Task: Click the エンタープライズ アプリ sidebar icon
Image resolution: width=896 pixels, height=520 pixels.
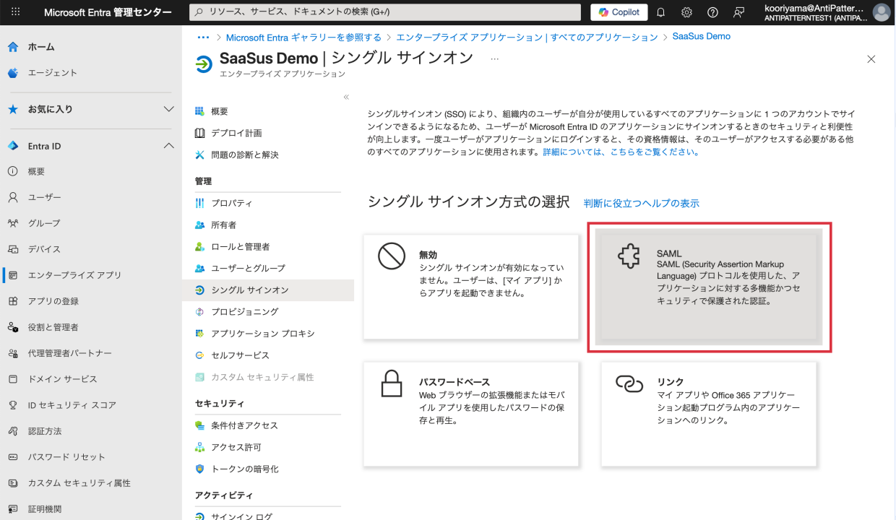Action: click(x=13, y=275)
